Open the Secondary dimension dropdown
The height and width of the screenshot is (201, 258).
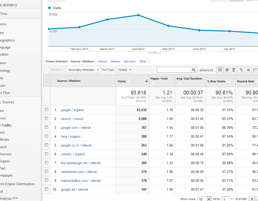pos(83,70)
